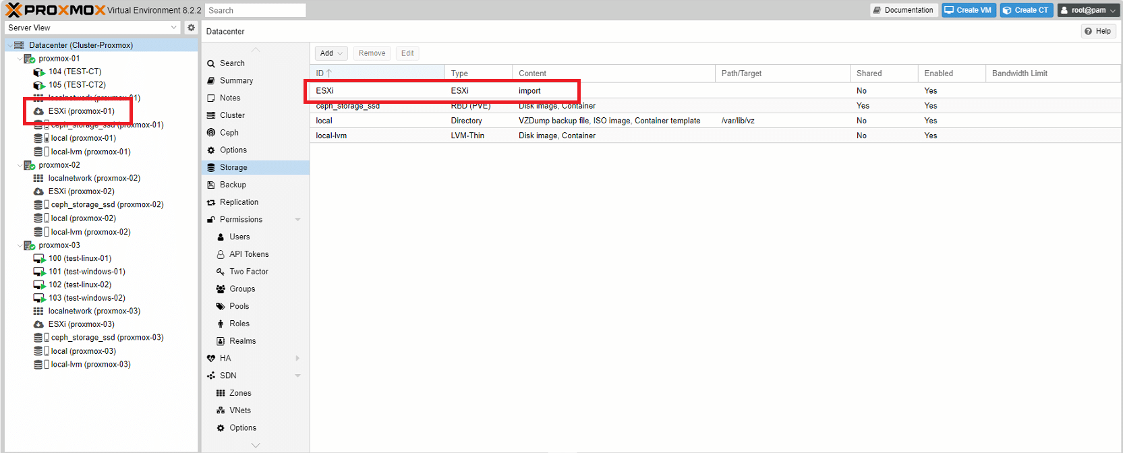Click the API Tokens icon
The height and width of the screenshot is (453, 1123).
coord(221,255)
